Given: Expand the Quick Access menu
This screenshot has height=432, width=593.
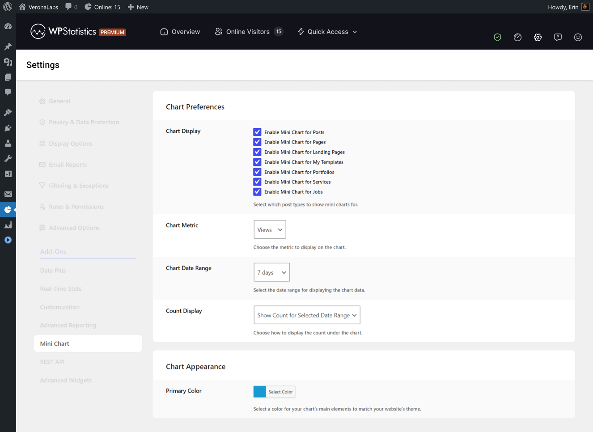Looking at the screenshot, I should 327,32.
